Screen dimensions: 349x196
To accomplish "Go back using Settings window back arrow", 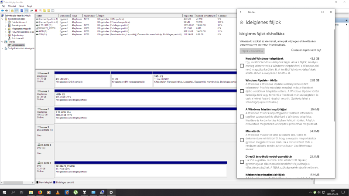I will (241, 12).
